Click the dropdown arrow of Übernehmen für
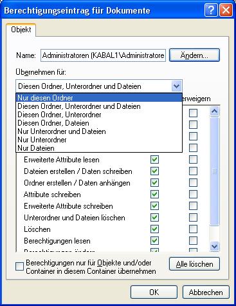Viewport: 236px width, 306px height. click(177, 86)
